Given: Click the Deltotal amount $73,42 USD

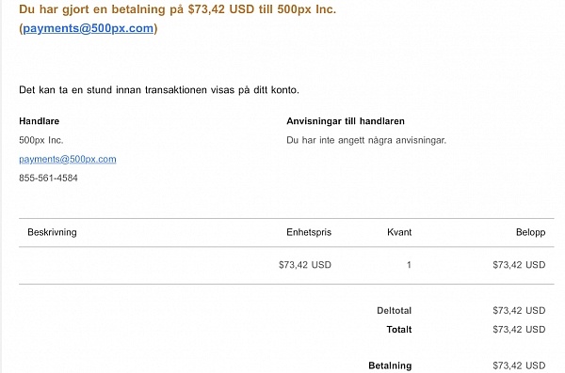Looking at the screenshot, I should tap(519, 311).
